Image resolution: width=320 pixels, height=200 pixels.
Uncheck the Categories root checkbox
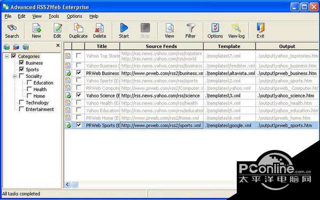click(14, 56)
